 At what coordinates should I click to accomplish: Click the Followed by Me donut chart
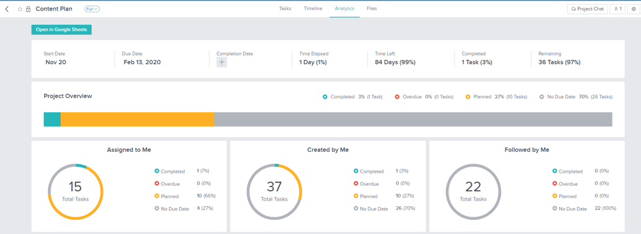point(473,191)
